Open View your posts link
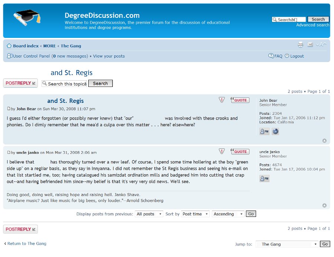 (x=109, y=56)
